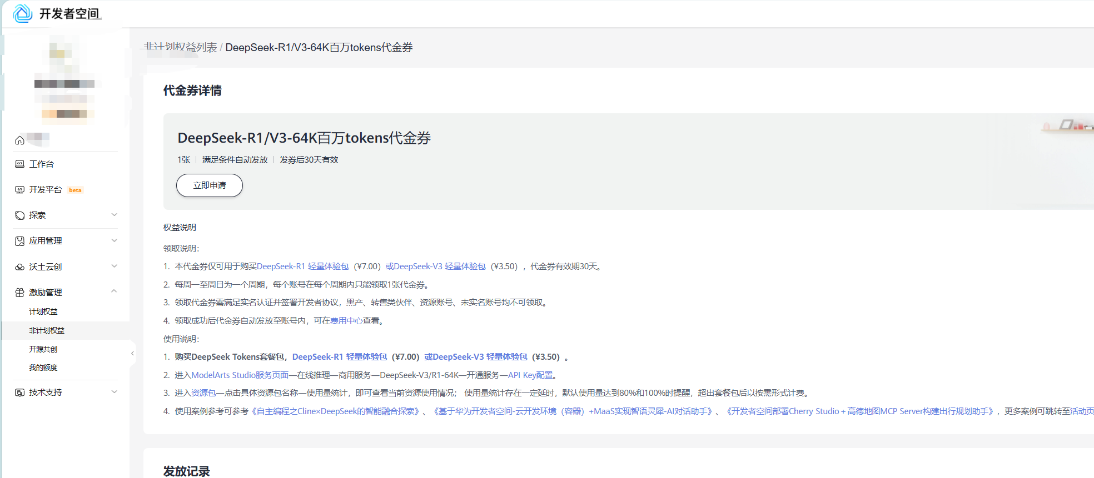1094x478 pixels.
Task: Click the home icon in the sidebar
Action: tap(19, 140)
